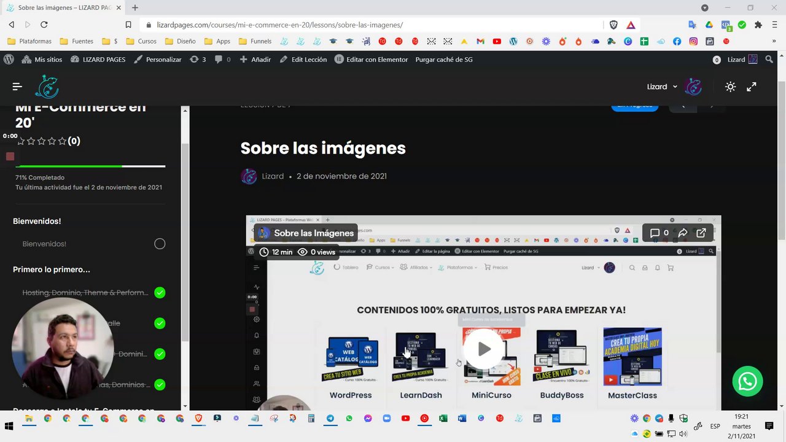Open Telegram in the taskbar
The height and width of the screenshot is (442, 786).
[x=330, y=419]
